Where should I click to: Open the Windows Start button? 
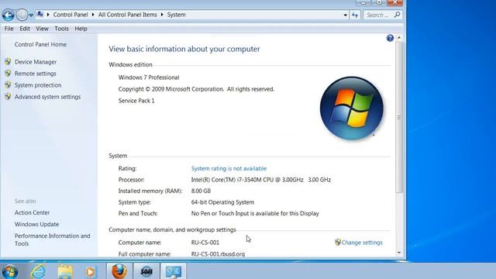click(x=10, y=271)
